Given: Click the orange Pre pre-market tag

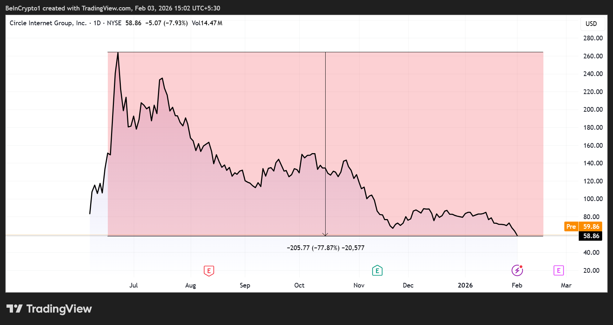Looking at the screenshot, I should [x=571, y=227].
